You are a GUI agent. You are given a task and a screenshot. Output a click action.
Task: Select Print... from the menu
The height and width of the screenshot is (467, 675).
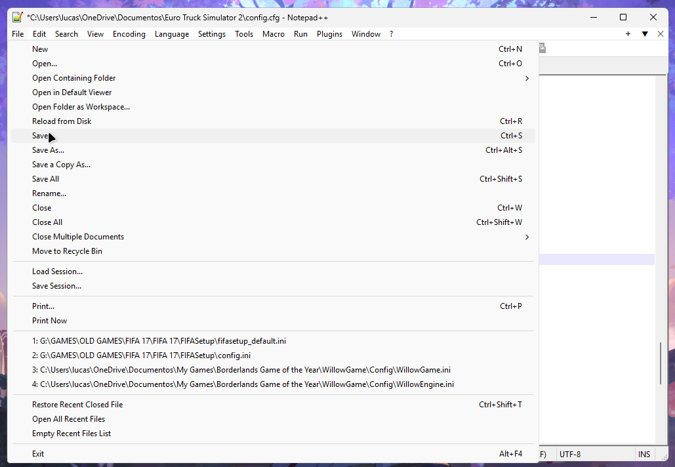pos(274,306)
